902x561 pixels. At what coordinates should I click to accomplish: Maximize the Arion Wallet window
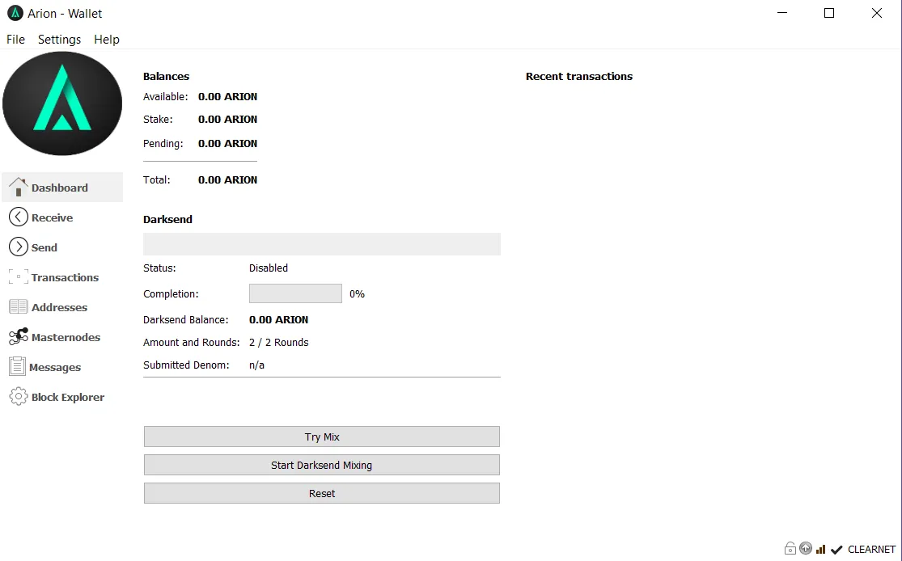[829, 13]
